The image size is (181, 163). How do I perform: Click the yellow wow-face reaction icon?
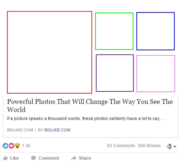17,146
